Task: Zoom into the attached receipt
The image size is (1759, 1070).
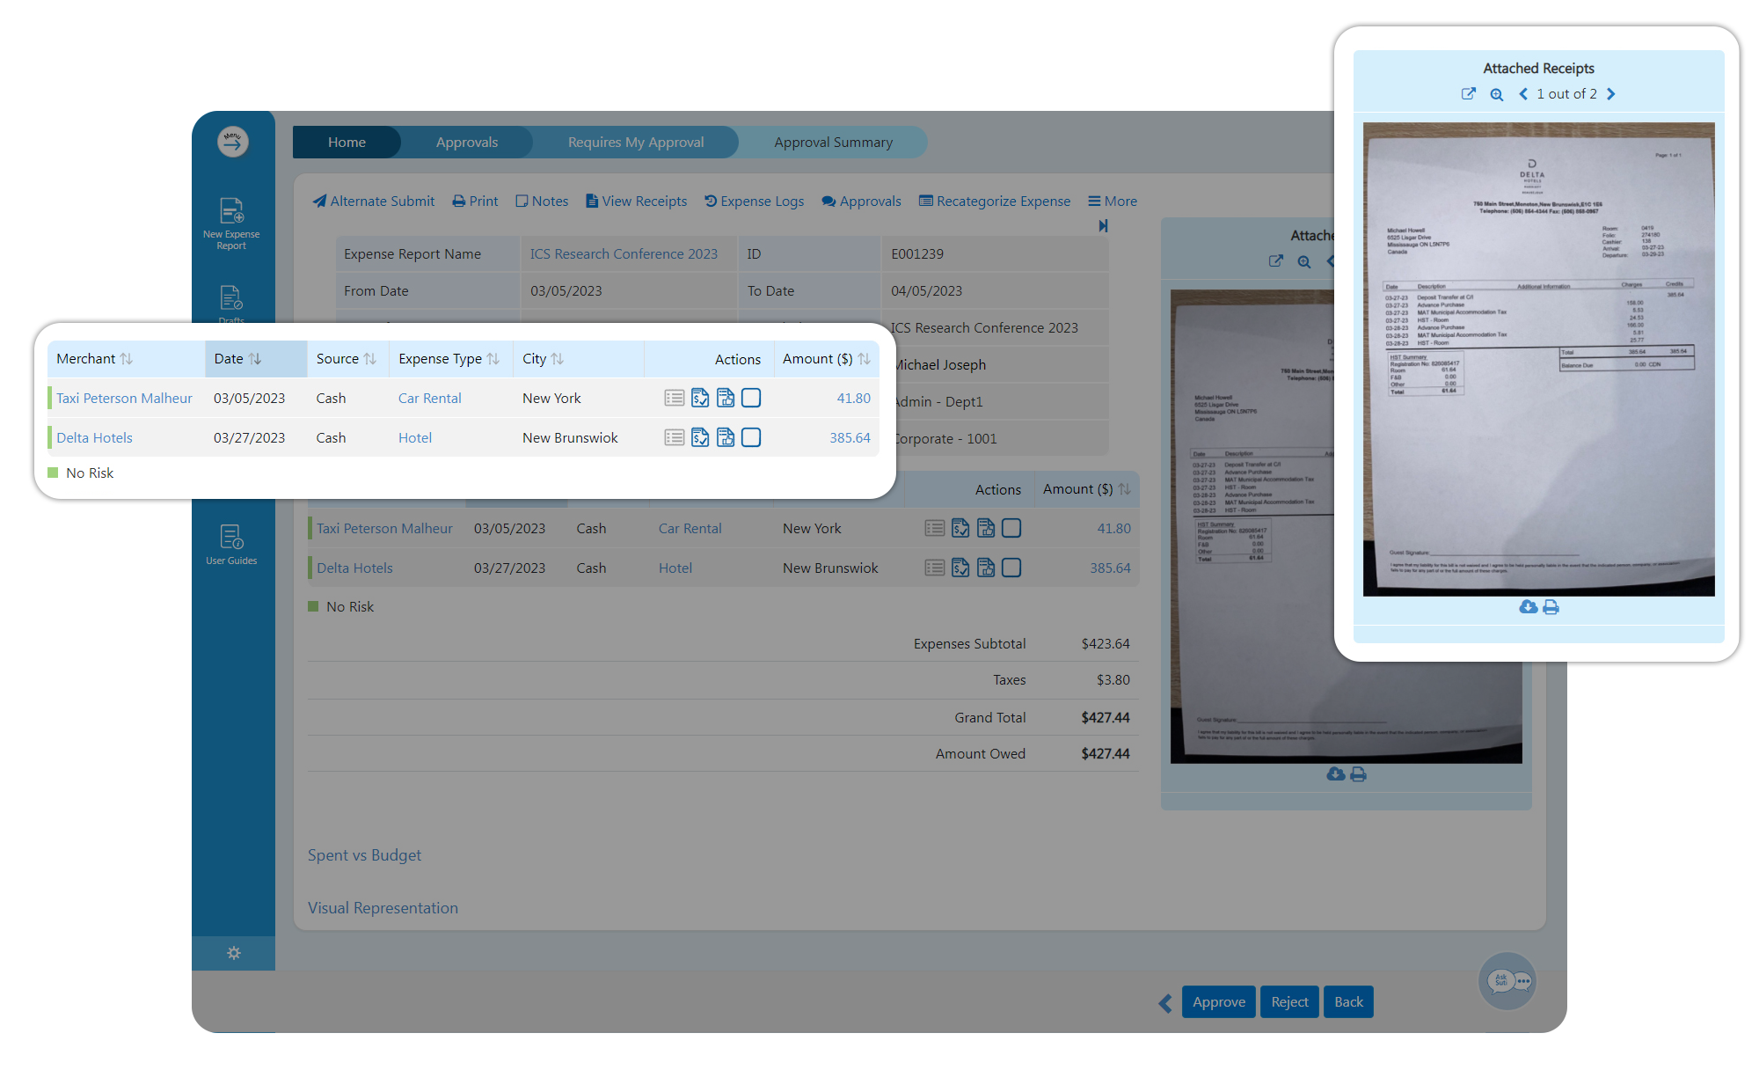Action: coord(1496,94)
